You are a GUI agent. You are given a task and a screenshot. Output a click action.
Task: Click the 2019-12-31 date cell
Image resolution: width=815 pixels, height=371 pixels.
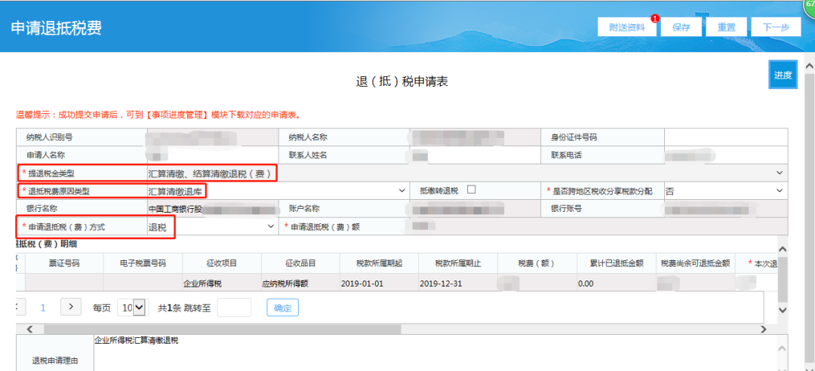pyautogui.click(x=457, y=284)
